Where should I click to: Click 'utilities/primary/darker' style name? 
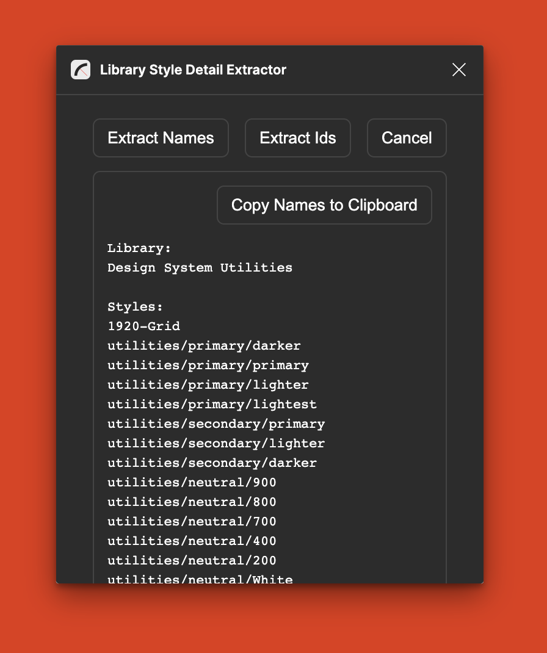click(x=204, y=345)
